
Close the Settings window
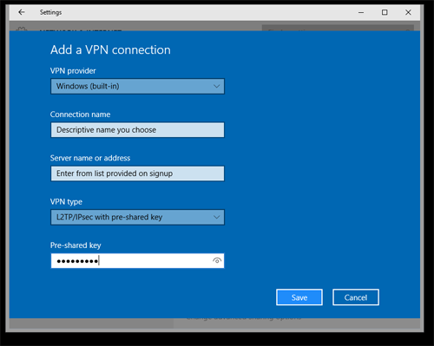coord(408,12)
